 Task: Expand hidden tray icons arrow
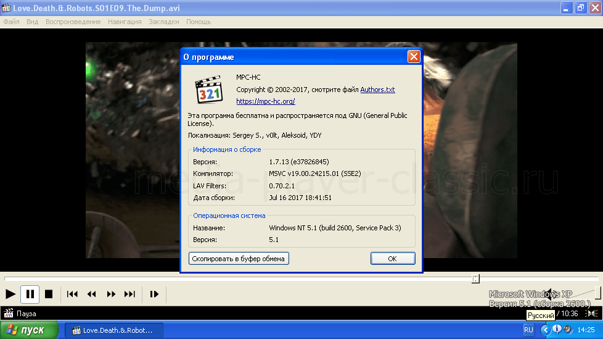pyautogui.click(x=545, y=330)
